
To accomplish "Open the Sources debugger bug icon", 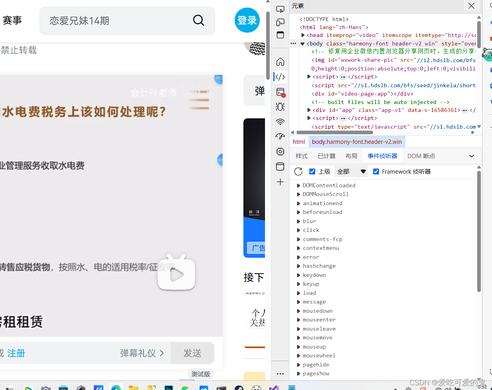I will [x=280, y=106].
